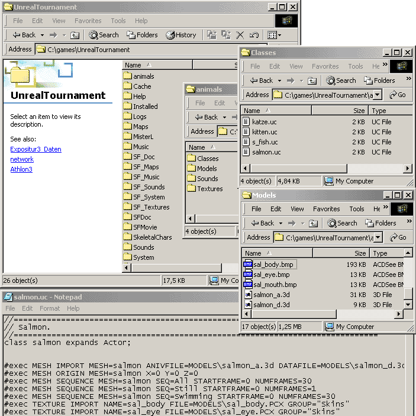The height and width of the screenshot is (416, 416).
Task: Select sal_eye.bmp in Models window
Action: (271, 275)
